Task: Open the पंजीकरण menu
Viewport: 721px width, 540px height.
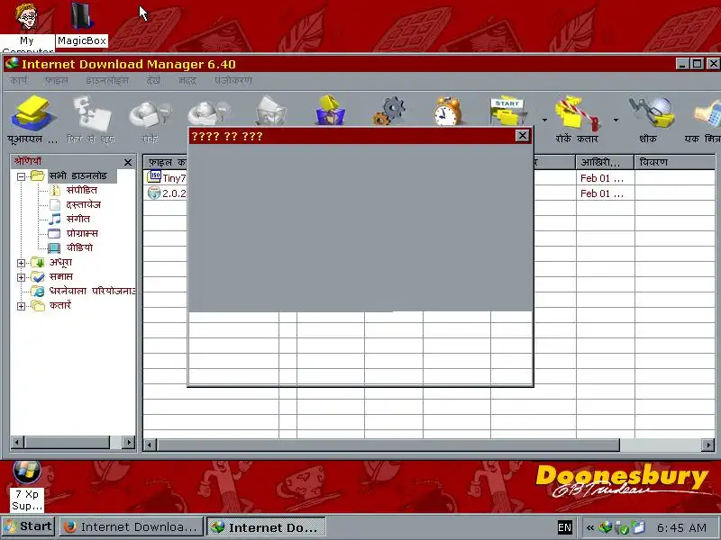Action: [x=233, y=80]
